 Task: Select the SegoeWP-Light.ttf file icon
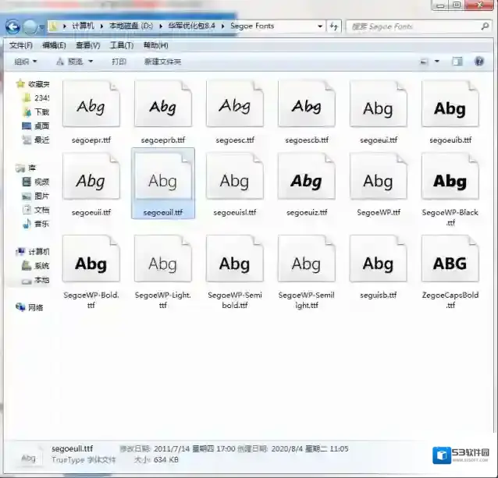pyautogui.click(x=162, y=261)
